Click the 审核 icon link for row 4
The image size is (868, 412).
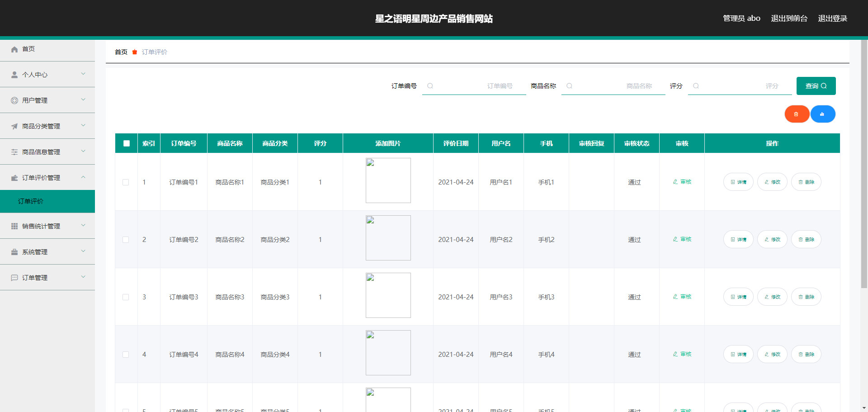pyautogui.click(x=682, y=354)
